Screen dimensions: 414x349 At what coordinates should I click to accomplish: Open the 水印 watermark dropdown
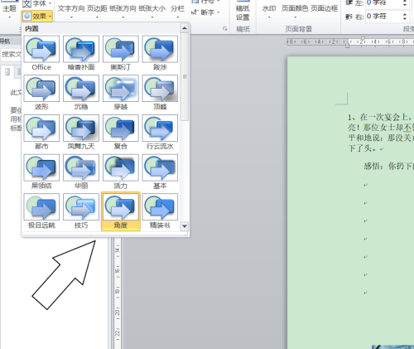click(x=269, y=11)
